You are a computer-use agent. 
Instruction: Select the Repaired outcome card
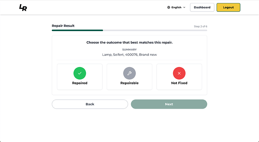point(80,77)
